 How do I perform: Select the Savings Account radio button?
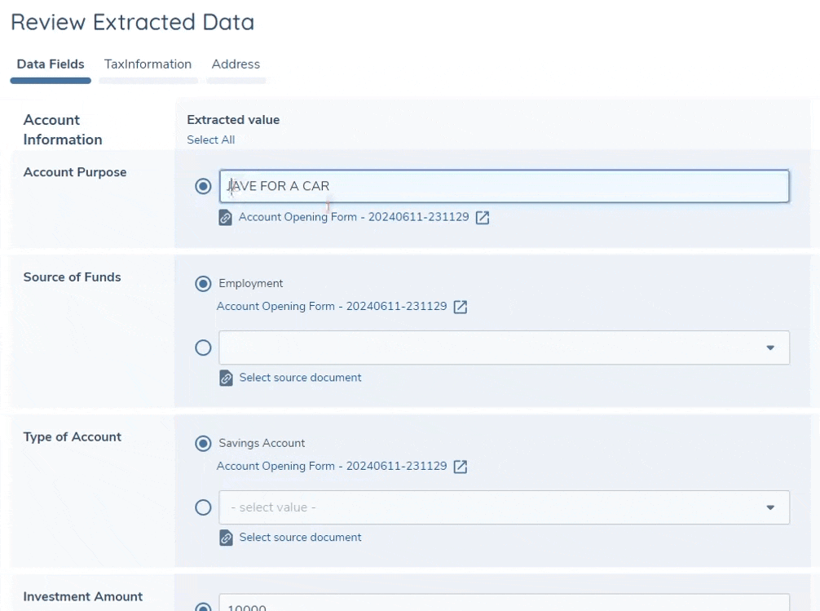(x=203, y=443)
